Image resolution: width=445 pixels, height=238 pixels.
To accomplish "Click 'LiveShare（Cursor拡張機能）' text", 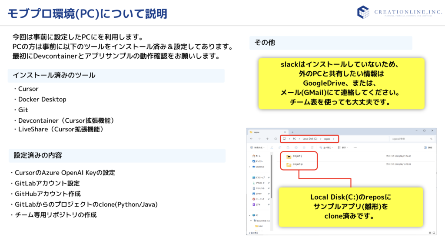I will pyautogui.click(x=61, y=129).
